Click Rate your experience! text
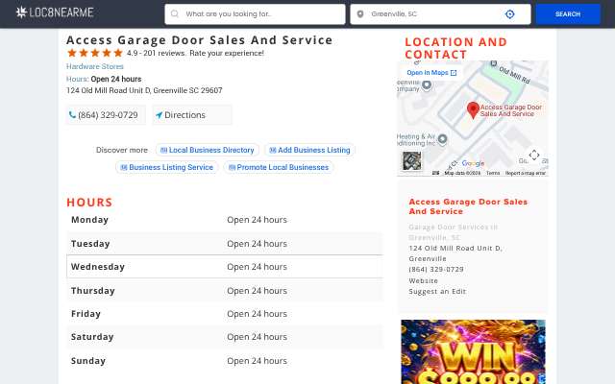 click(227, 54)
